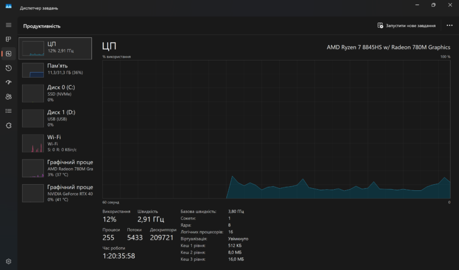Close the Task Manager window

point(450,5)
